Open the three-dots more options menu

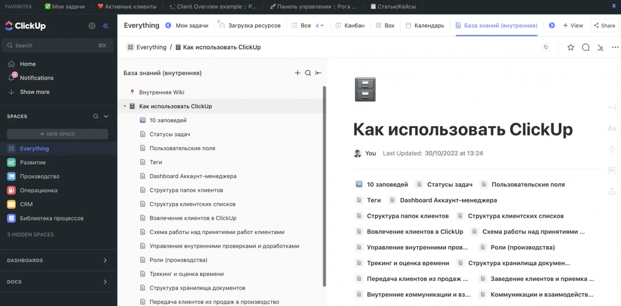(615, 47)
